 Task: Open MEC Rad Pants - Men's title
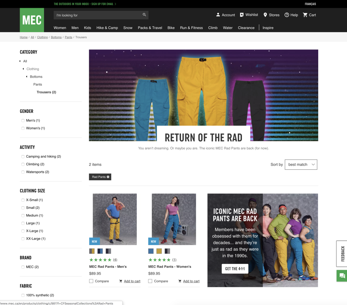tap(108, 267)
